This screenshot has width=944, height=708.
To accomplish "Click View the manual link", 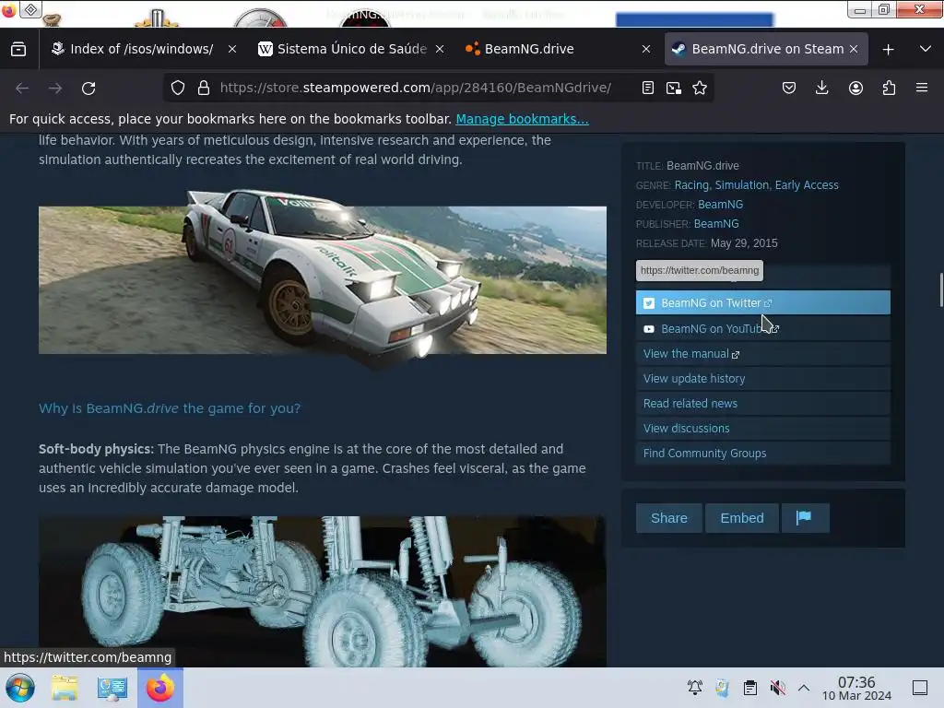I will [x=762, y=354].
